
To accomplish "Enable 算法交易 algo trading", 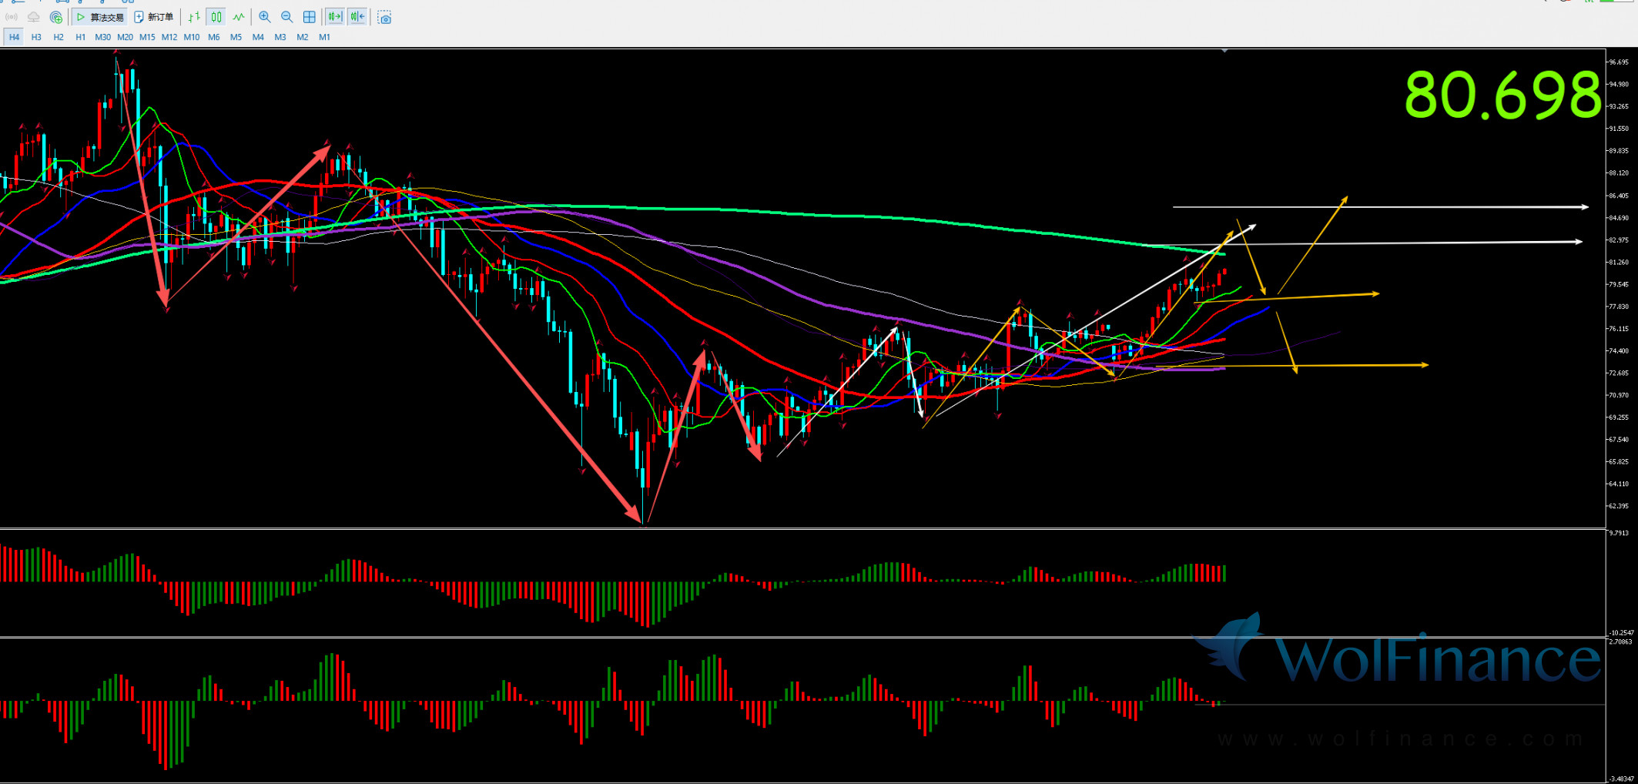I will click(100, 17).
